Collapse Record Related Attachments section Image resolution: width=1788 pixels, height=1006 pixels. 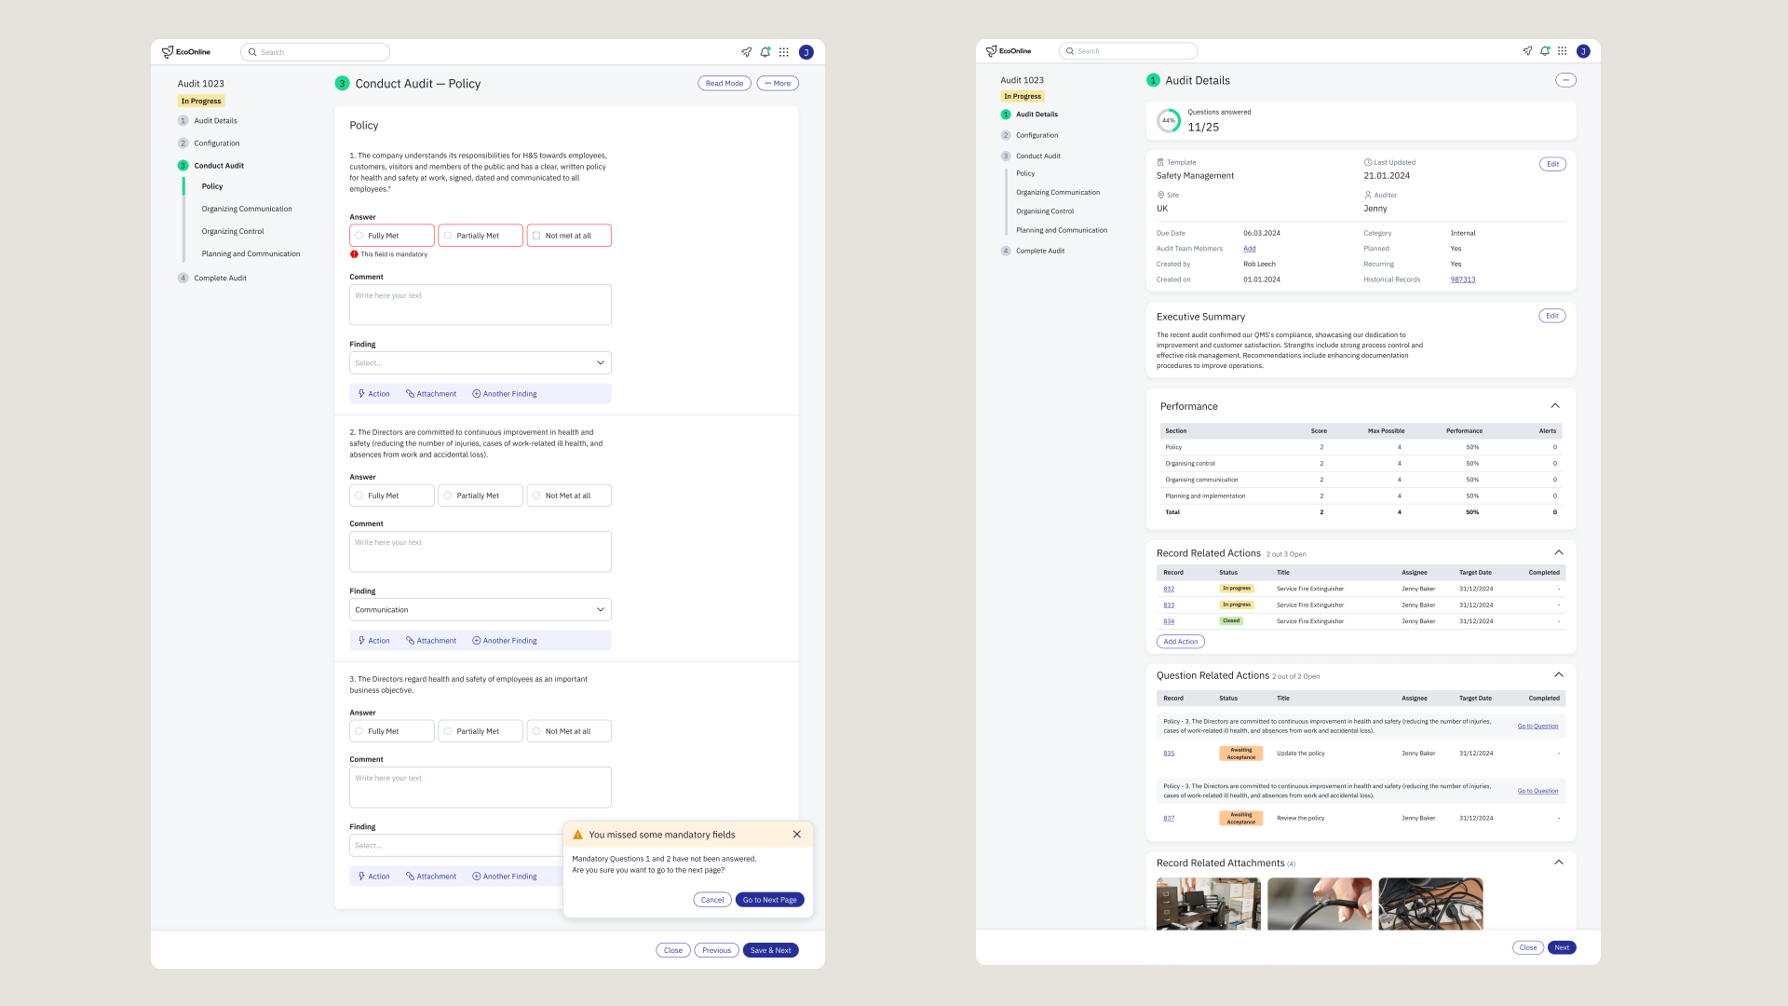pos(1559,863)
